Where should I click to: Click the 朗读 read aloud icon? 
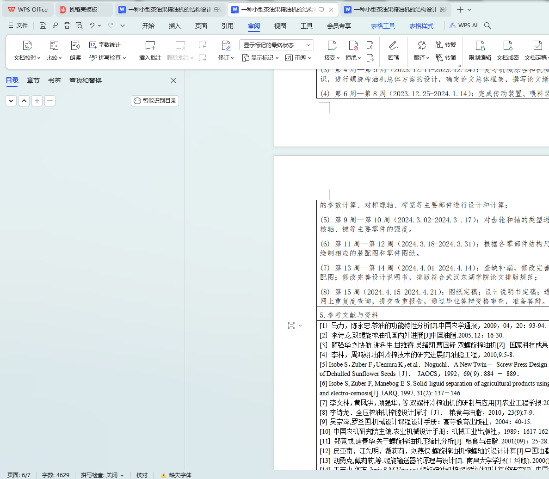coord(75,45)
